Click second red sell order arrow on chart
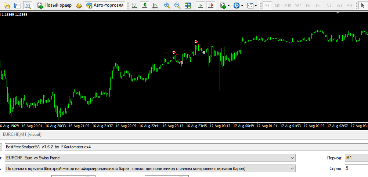The image size is (368, 177). [x=196, y=41]
